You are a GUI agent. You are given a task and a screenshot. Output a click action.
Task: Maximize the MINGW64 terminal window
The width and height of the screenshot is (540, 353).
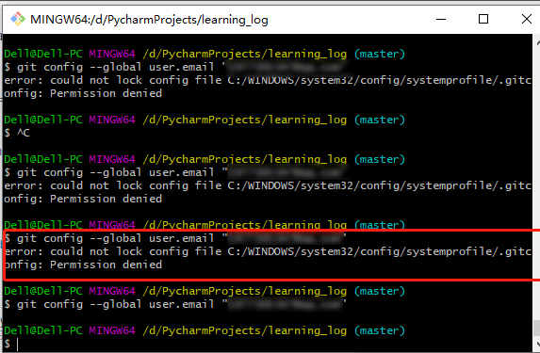(483, 19)
